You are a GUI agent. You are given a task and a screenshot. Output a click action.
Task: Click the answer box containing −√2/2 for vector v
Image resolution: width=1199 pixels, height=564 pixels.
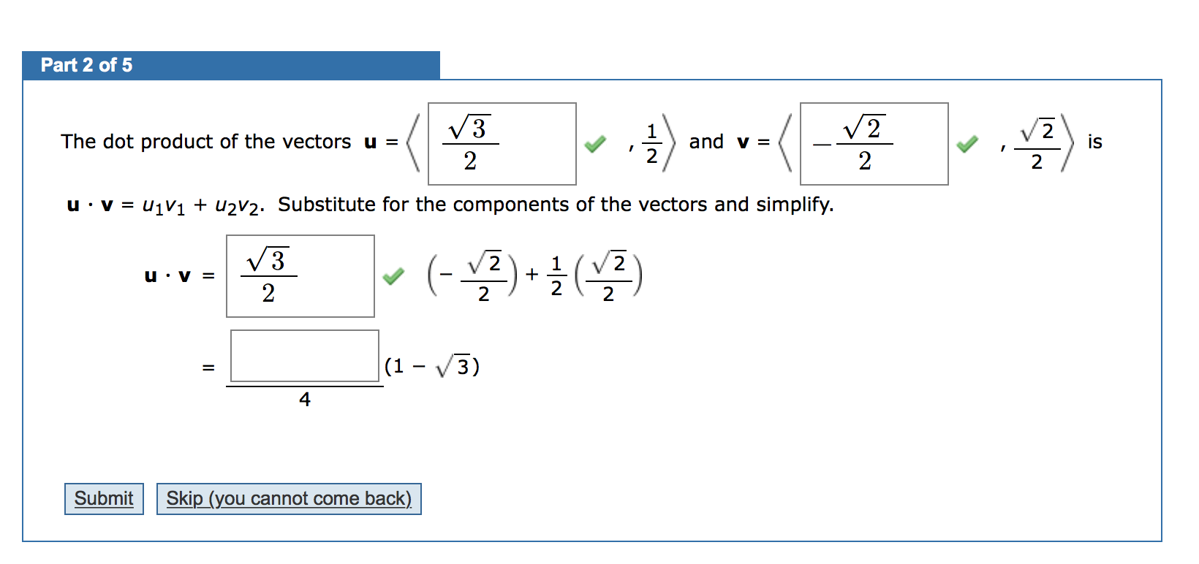[x=874, y=143]
